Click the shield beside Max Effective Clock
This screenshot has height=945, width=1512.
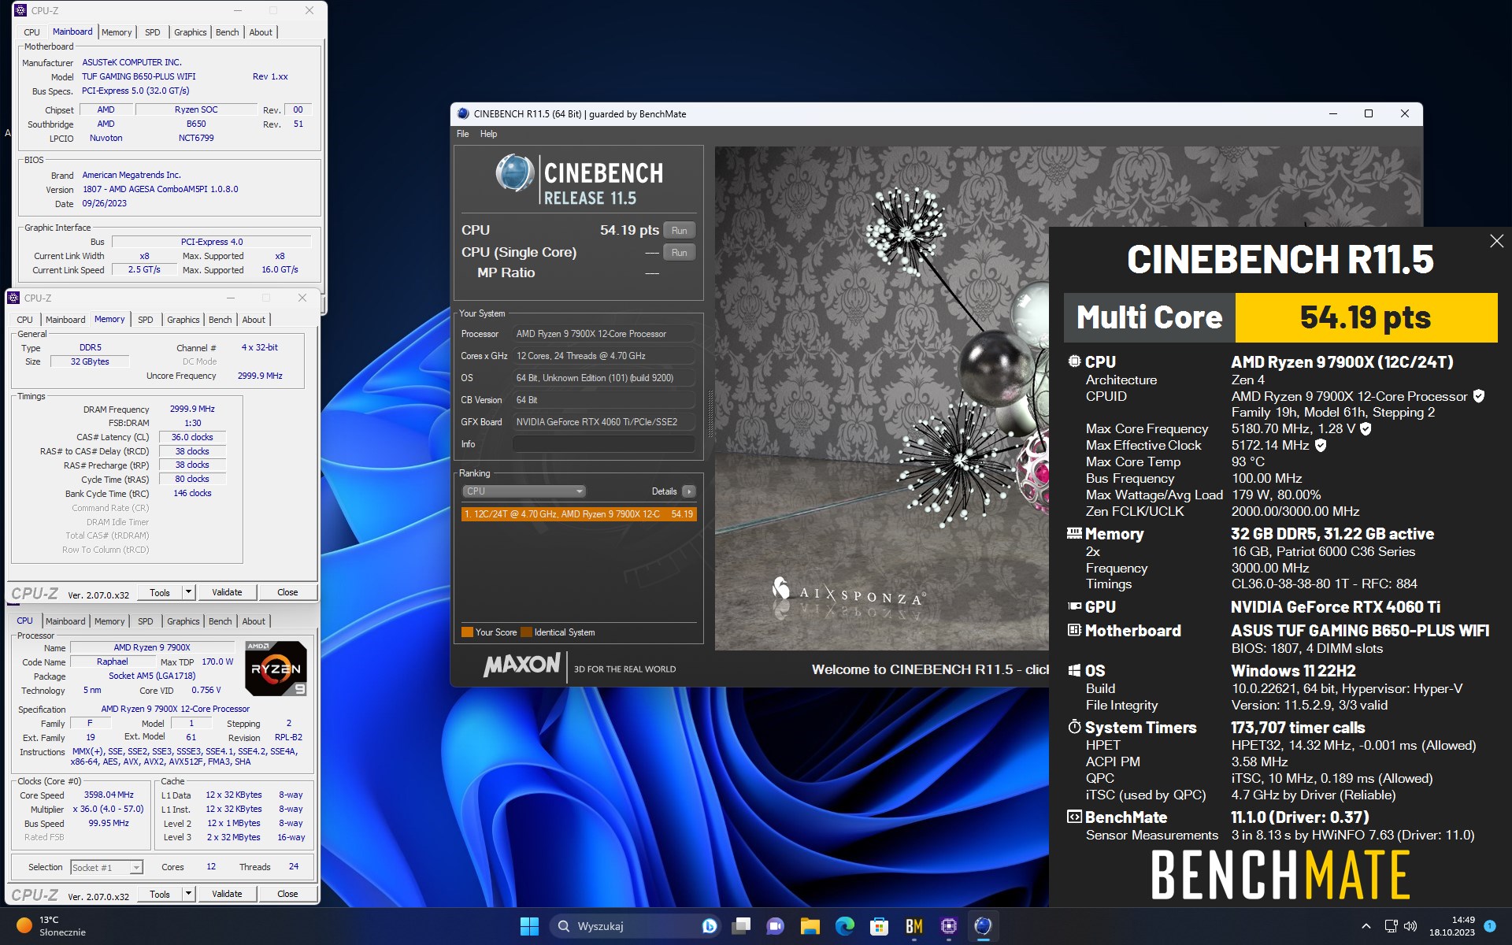(1321, 445)
